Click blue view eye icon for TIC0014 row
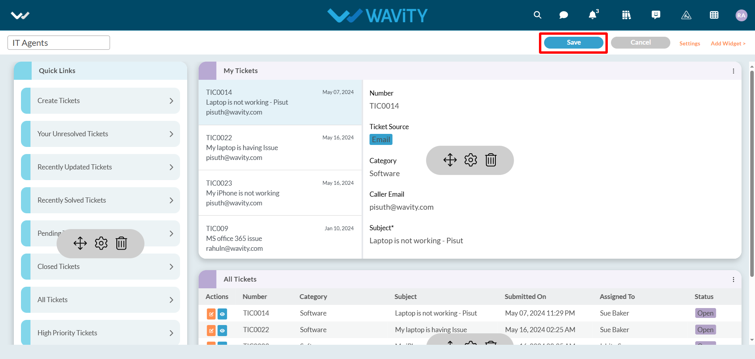Viewport: 755px width, 359px height. pyautogui.click(x=222, y=314)
